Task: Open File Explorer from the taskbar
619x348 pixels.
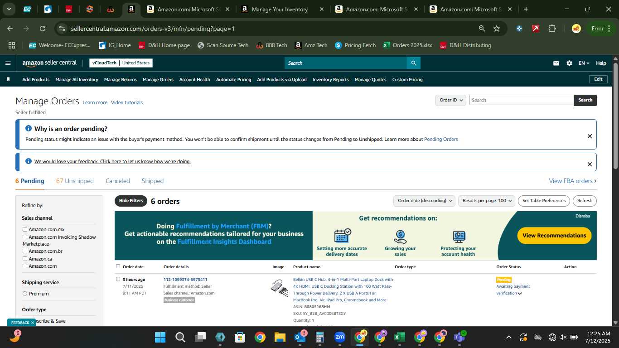Action: pos(280,337)
